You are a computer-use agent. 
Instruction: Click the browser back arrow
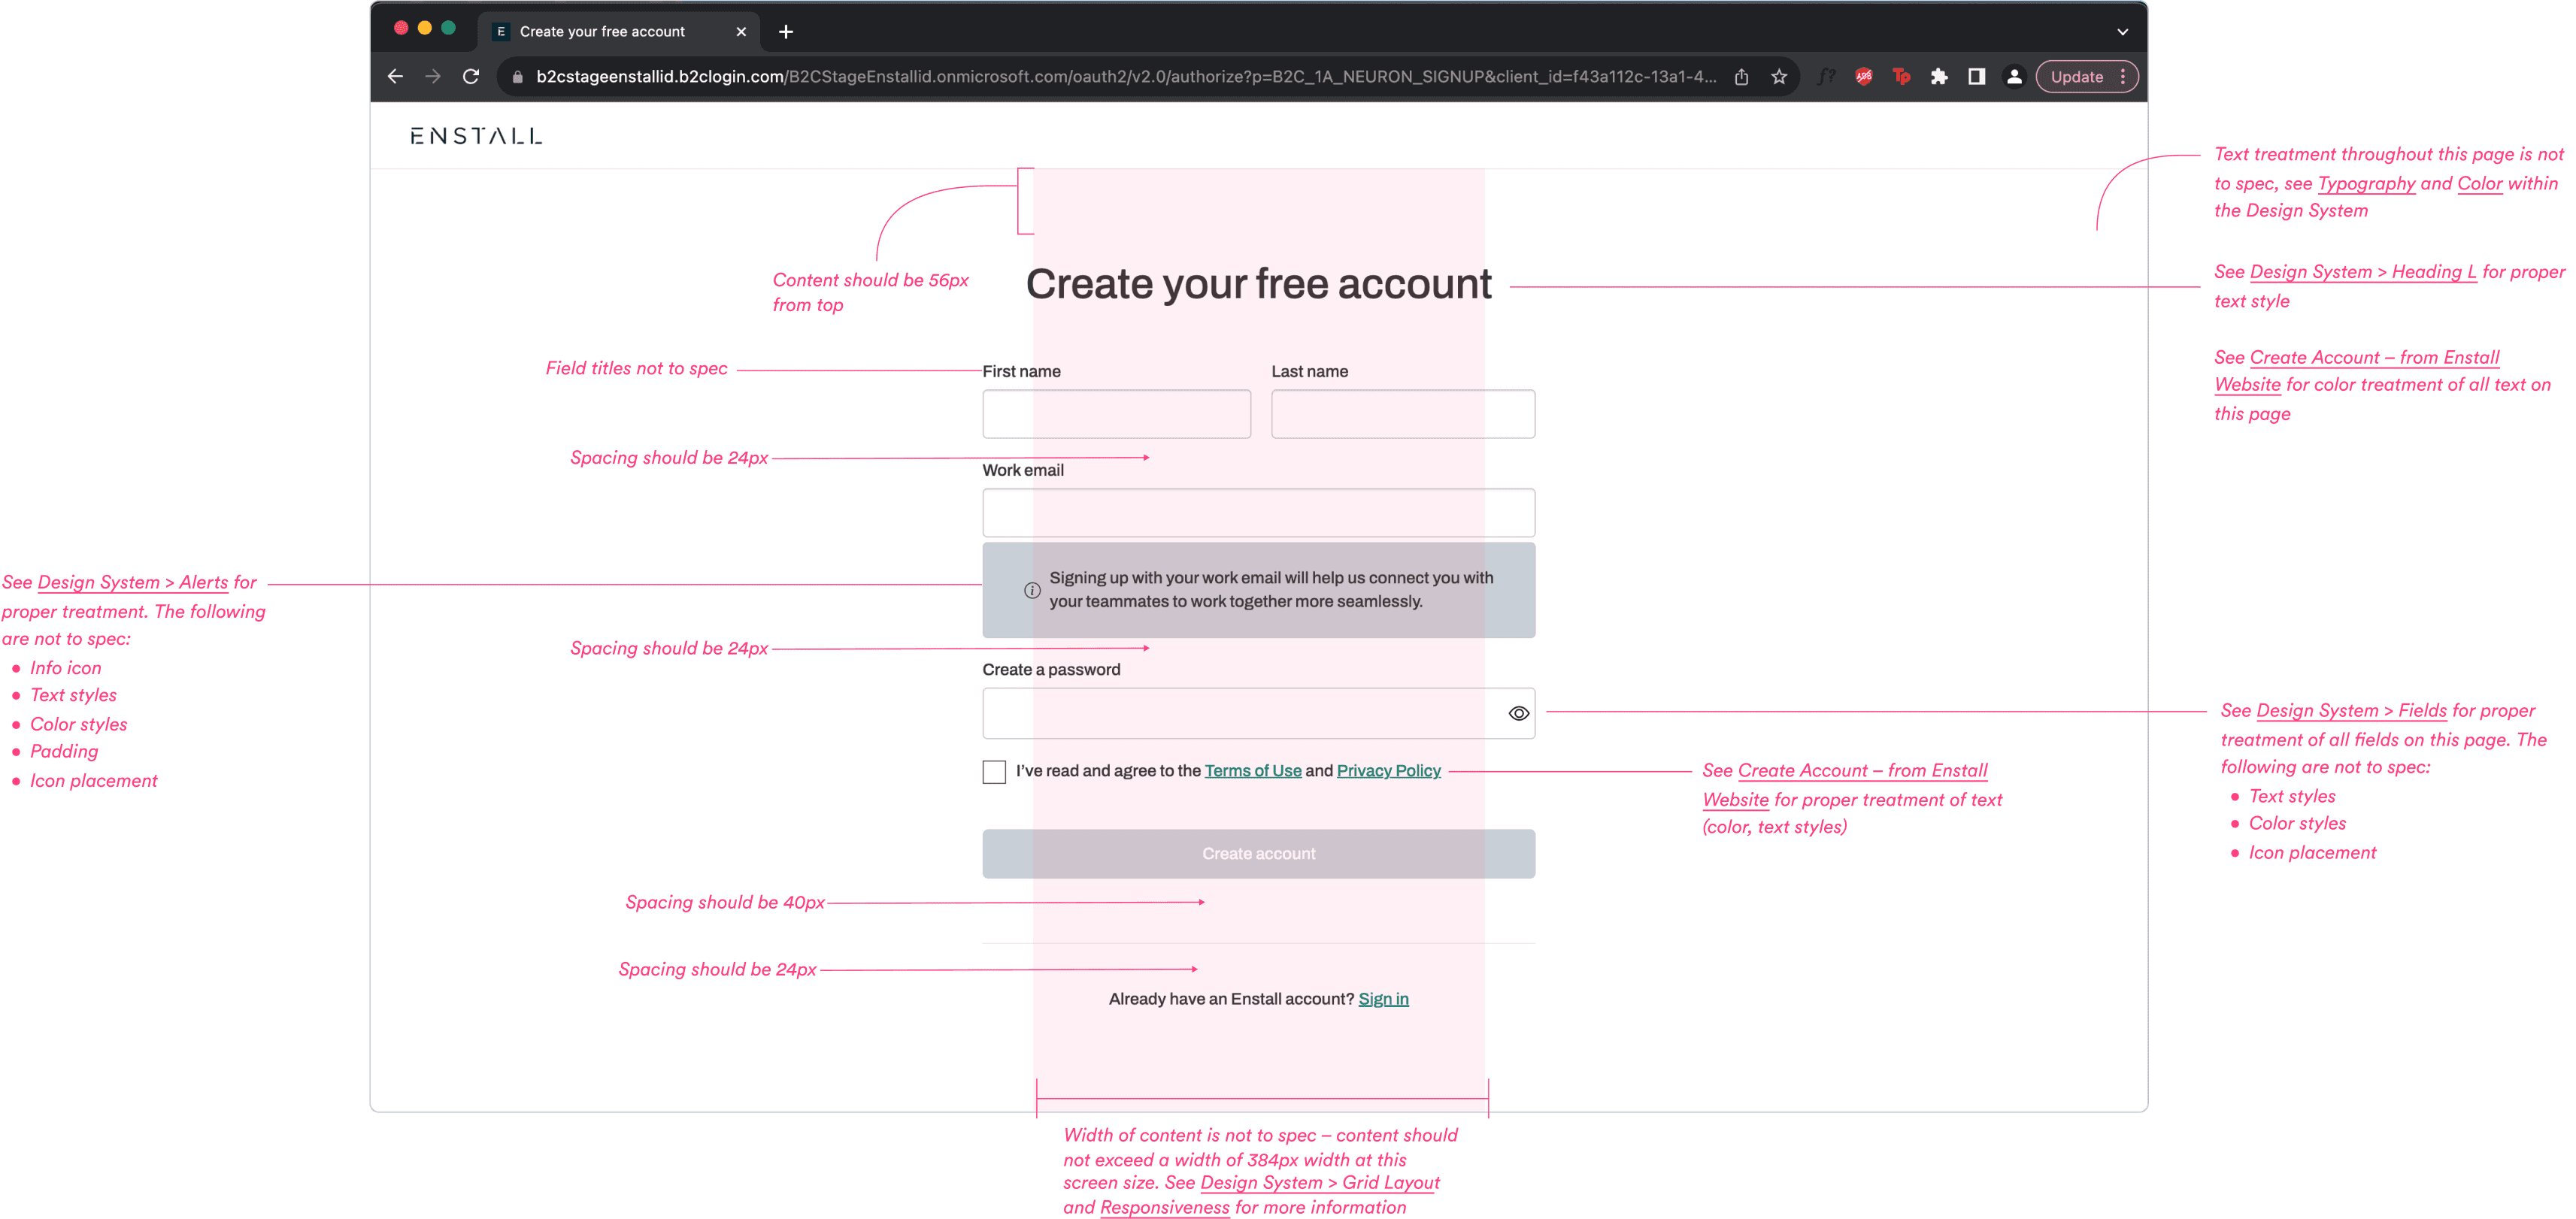pyautogui.click(x=395, y=77)
